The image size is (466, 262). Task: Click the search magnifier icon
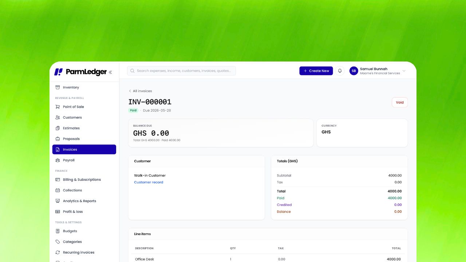pos(132,71)
